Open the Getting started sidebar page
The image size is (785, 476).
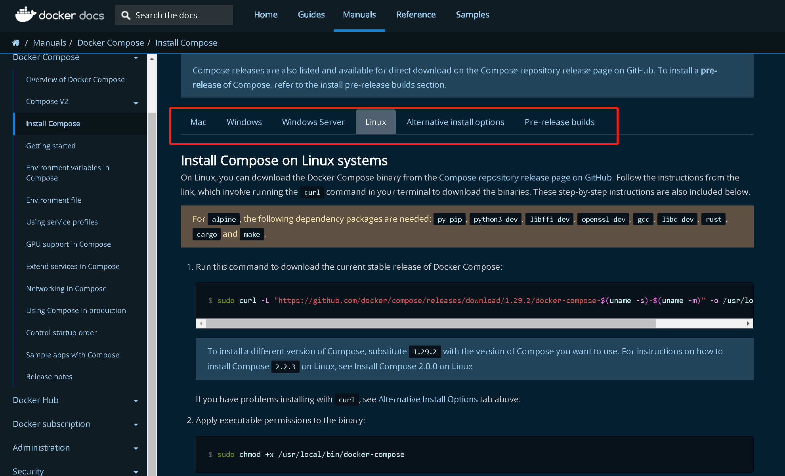coord(51,146)
